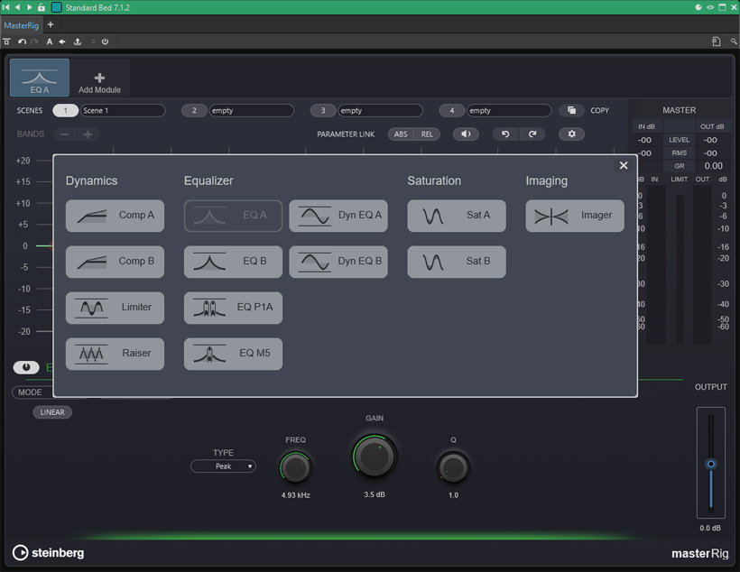Close the module selection popup
The height and width of the screenshot is (572, 740).
click(x=624, y=165)
